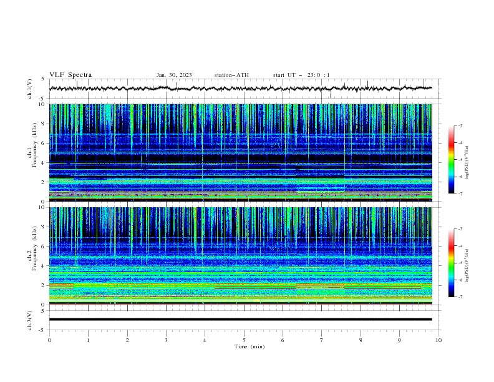Select tick label "1" on the time axis
494x382 pixels.
[x=88, y=340]
